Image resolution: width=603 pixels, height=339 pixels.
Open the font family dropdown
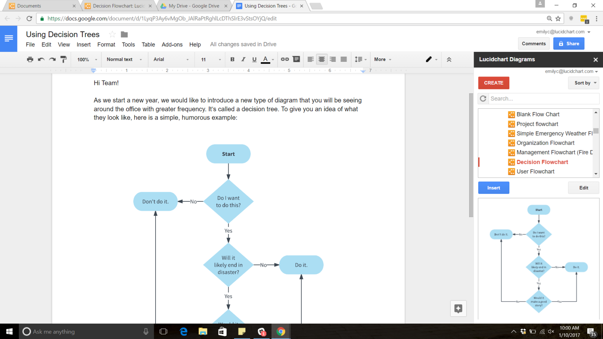171,59
